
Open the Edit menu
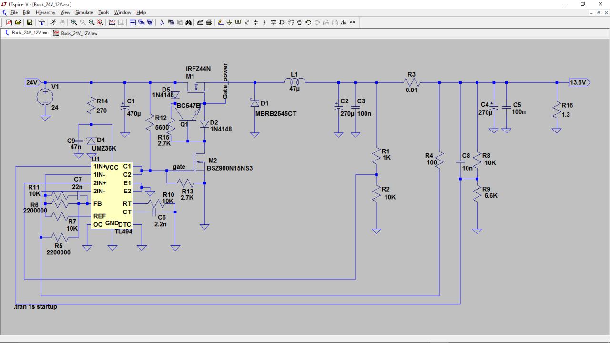pyautogui.click(x=27, y=12)
